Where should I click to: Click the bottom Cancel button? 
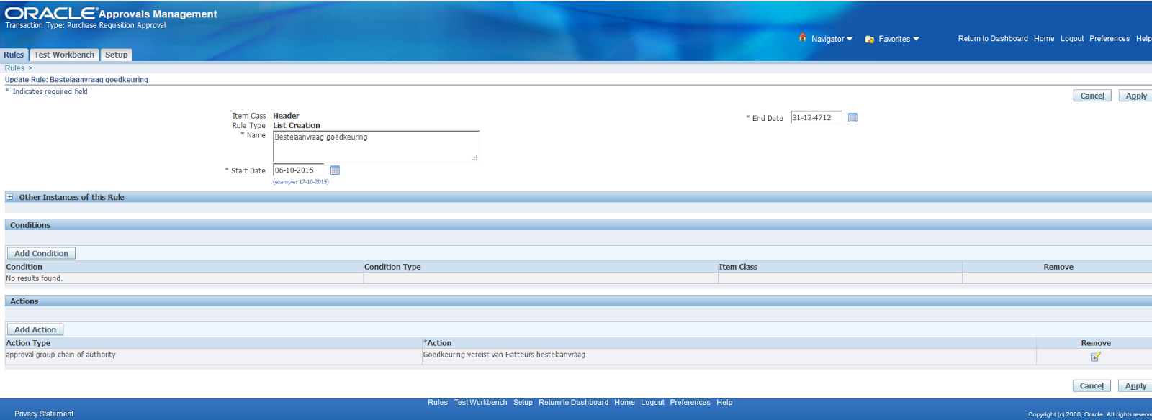pos(1092,385)
